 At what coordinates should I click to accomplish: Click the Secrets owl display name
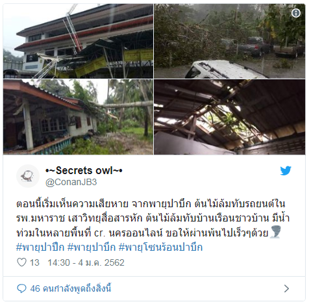84,170
